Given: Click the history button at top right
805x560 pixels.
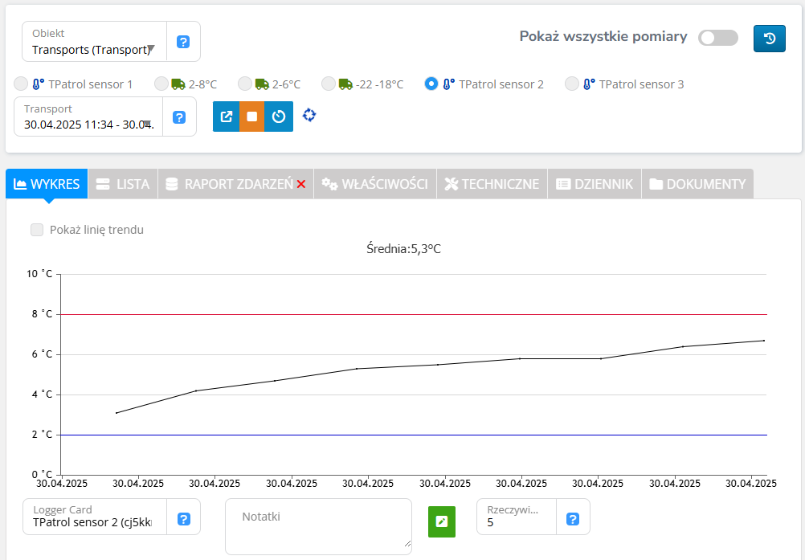Looking at the screenshot, I should coord(769,39).
